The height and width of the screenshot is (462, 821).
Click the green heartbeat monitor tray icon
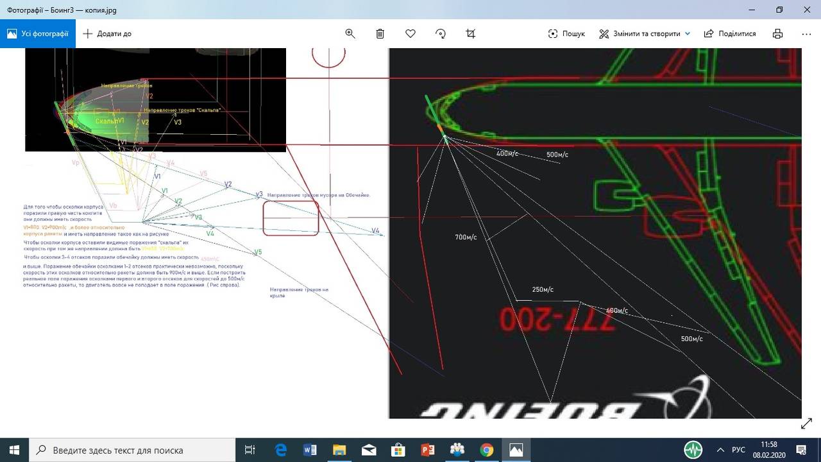(x=693, y=450)
